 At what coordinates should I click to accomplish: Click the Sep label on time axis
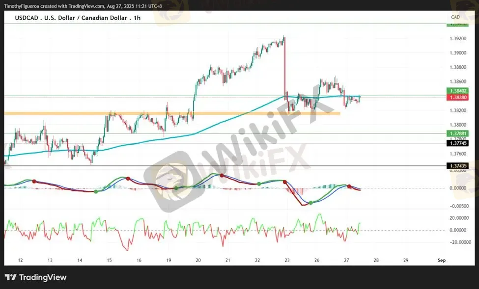[442, 261]
